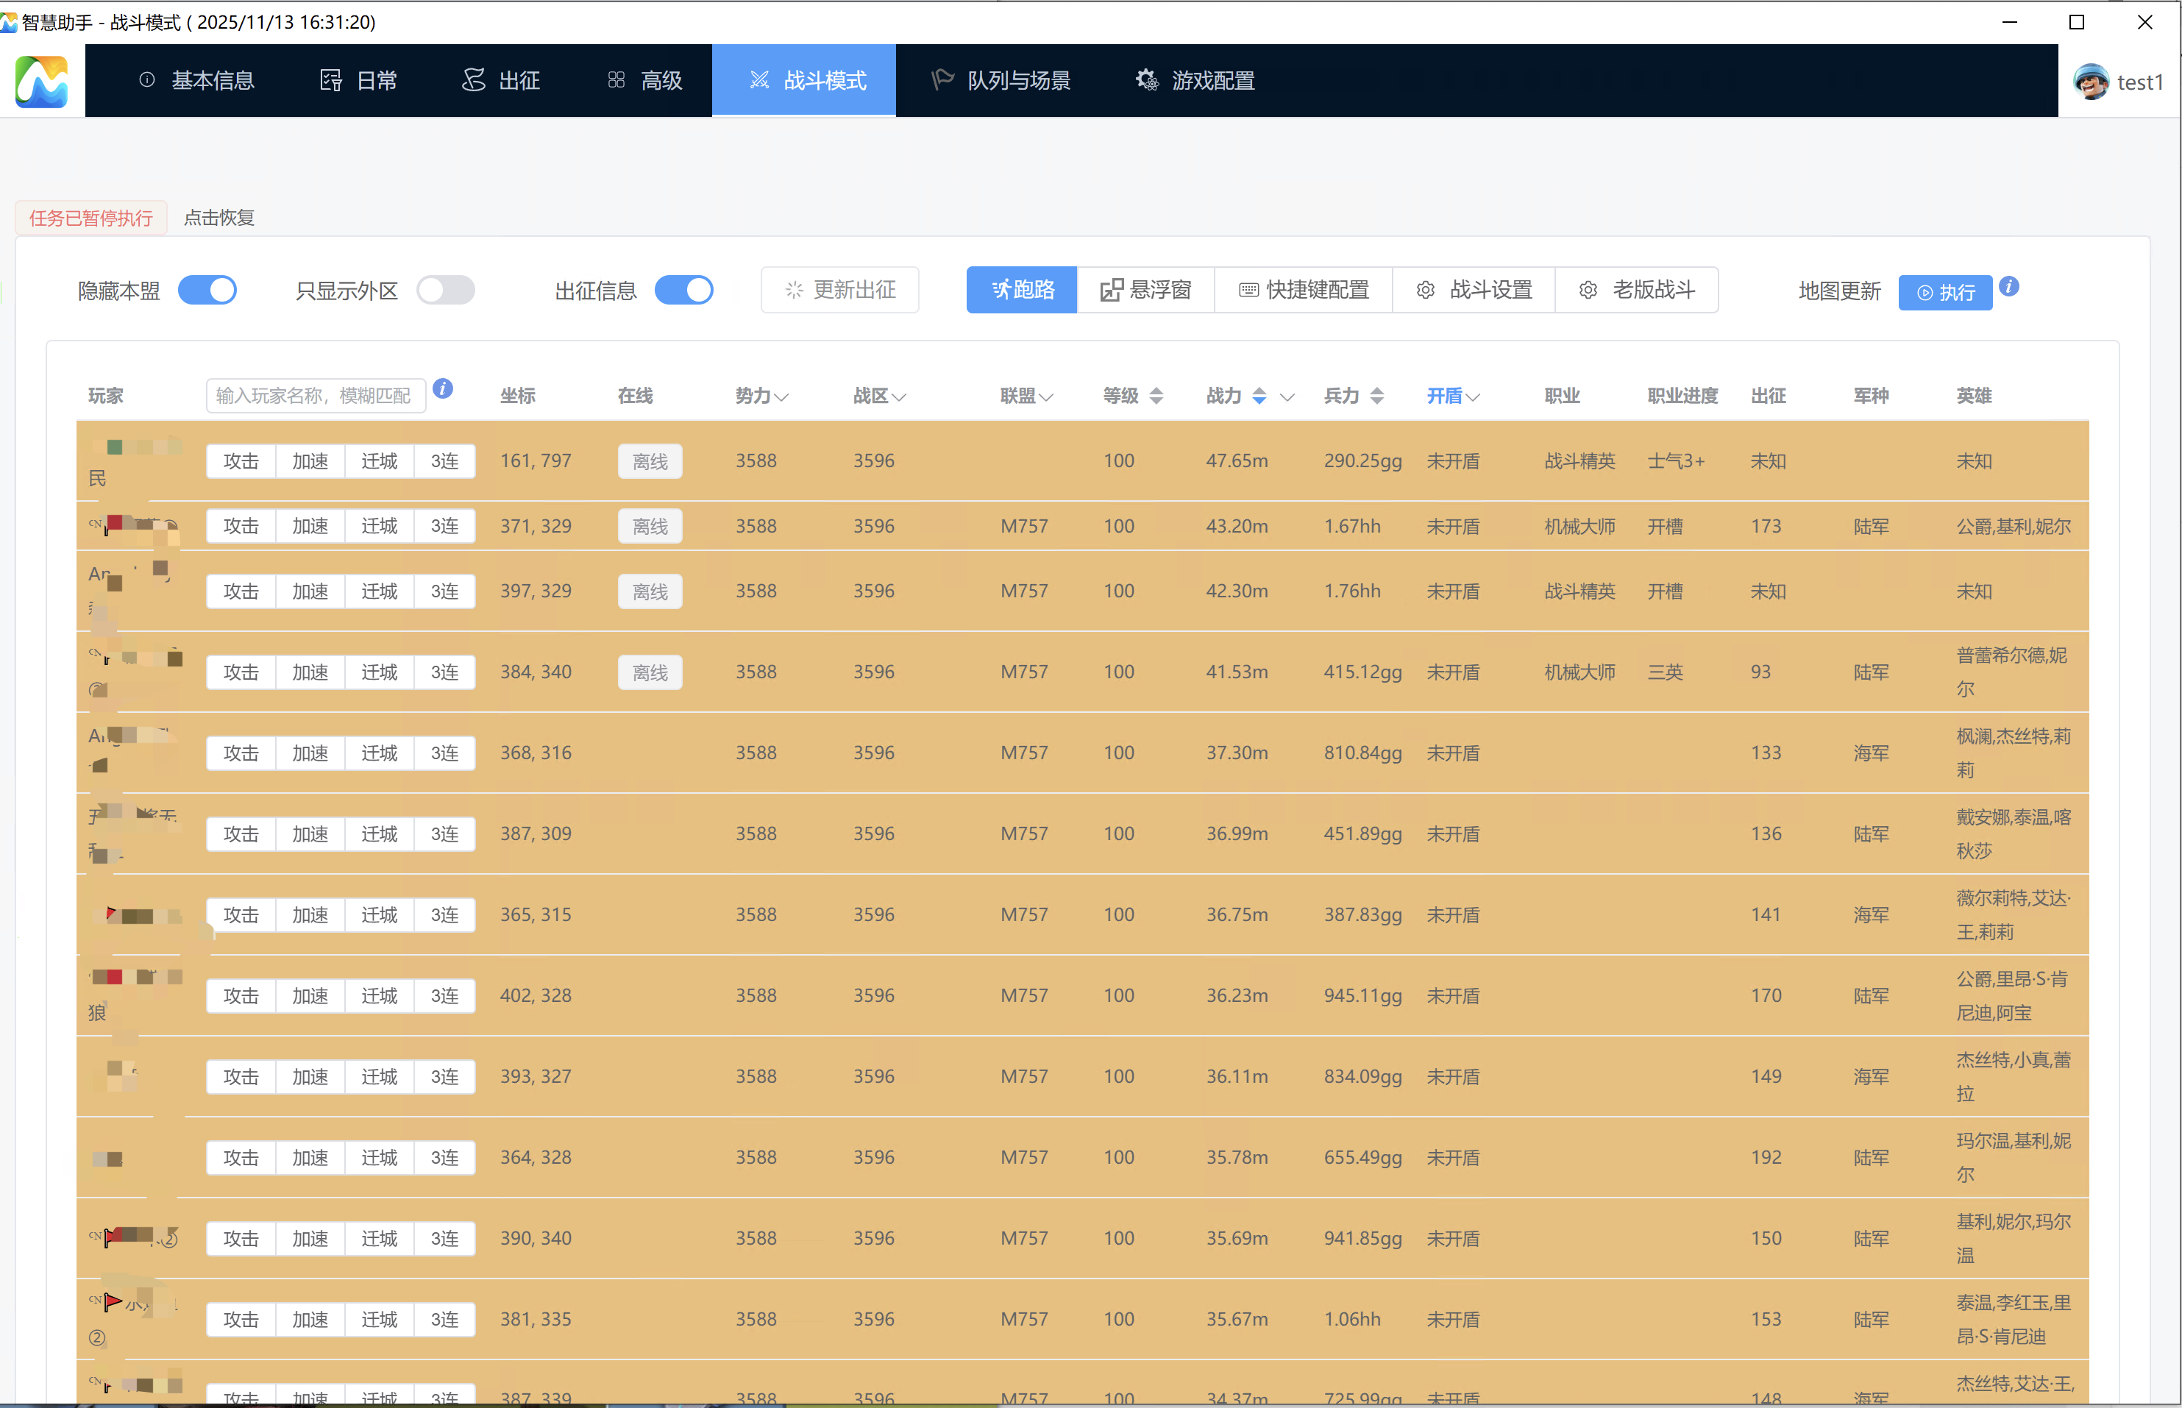The height and width of the screenshot is (1408, 2182).
Task: Click 机械大师 in row 371, 329
Action: (1579, 527)
